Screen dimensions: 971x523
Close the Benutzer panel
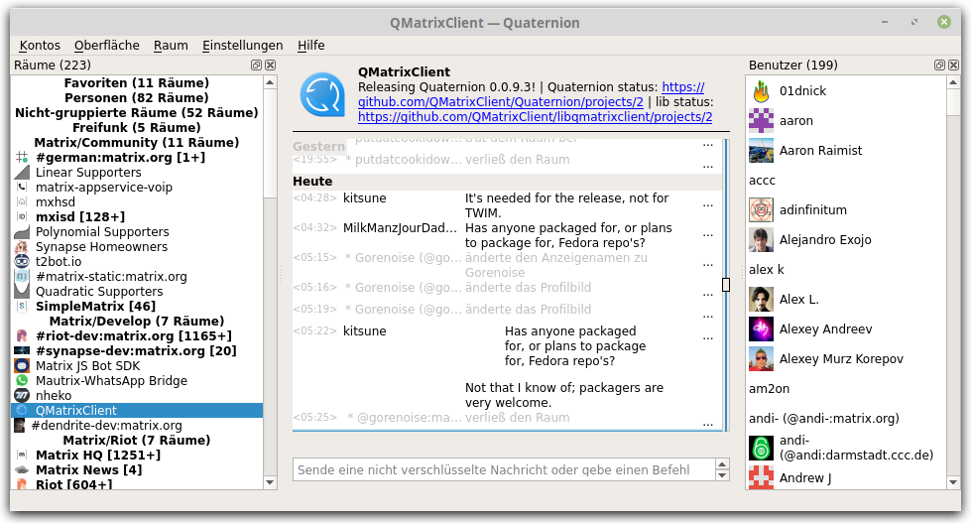coord(954,65)
